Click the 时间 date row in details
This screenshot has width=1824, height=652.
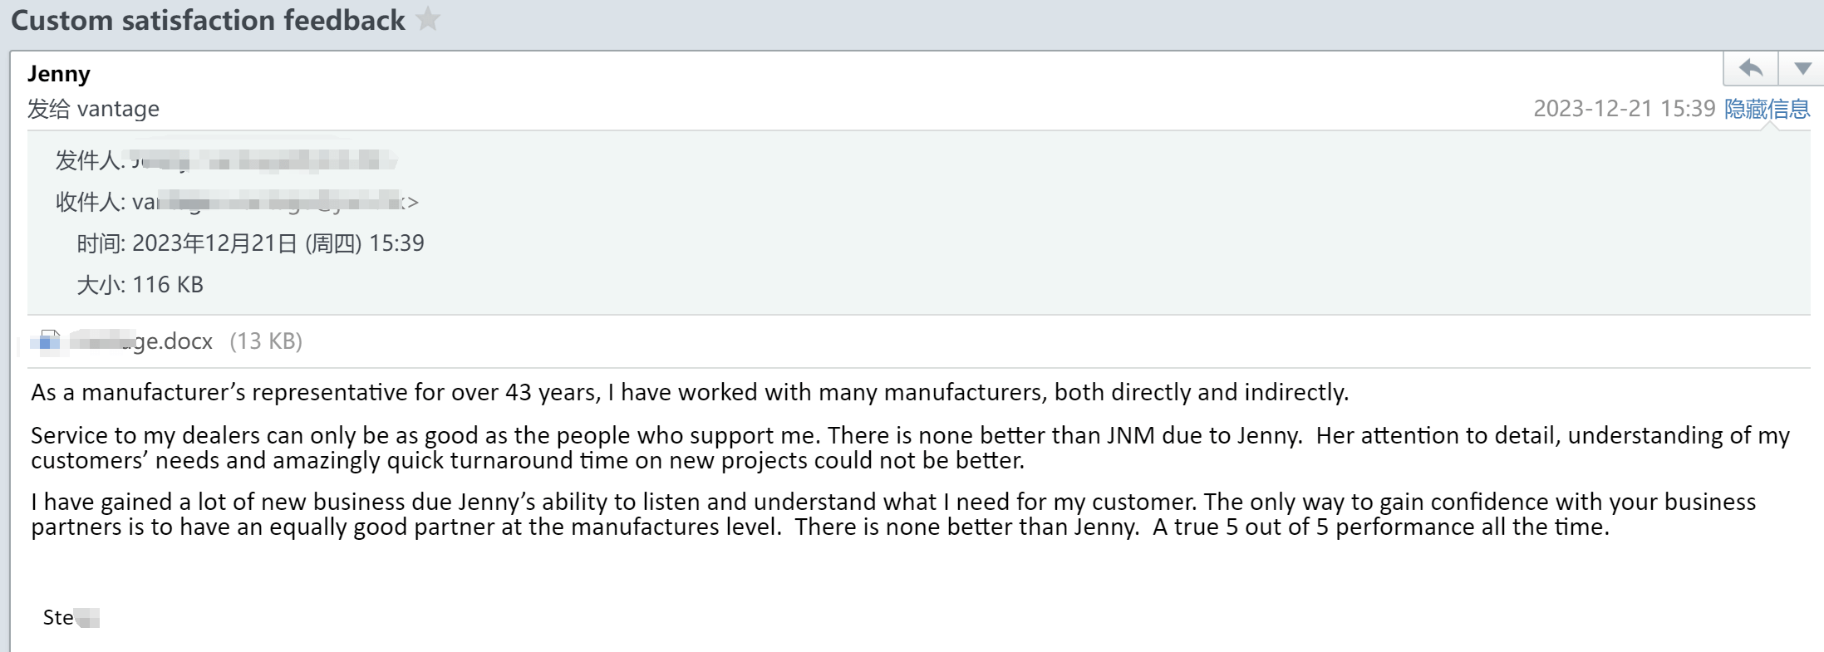tap(251, 243)
